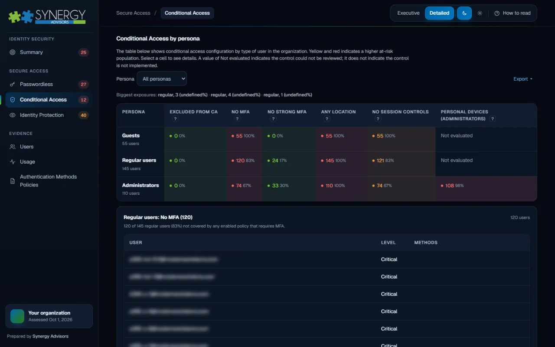Viewport: 555px width, 347px height.
Task: Select Regular users Any Location cell 145
Action: point(341,164)
